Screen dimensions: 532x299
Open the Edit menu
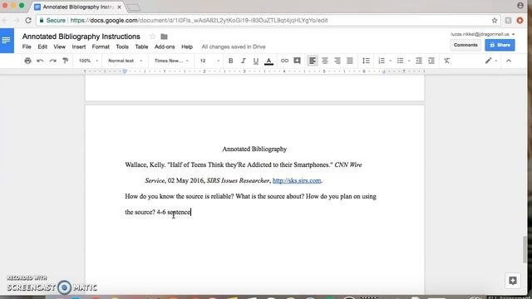tap(42, 47)
